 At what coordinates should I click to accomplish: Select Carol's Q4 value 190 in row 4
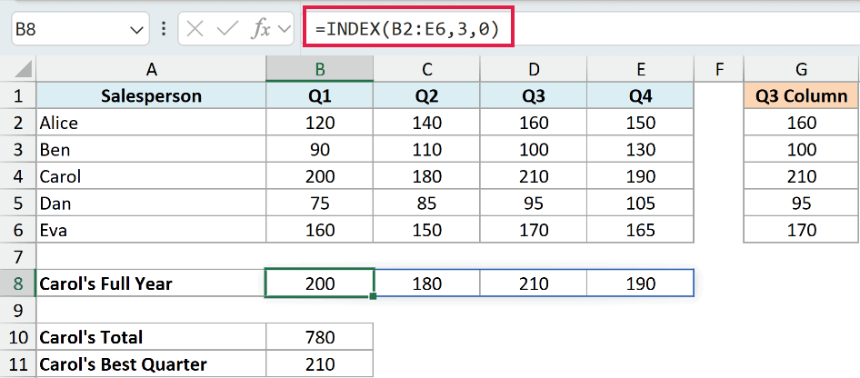641,176
